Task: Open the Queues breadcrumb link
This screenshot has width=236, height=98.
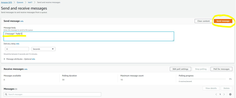Action: click(x=20, y=2)
